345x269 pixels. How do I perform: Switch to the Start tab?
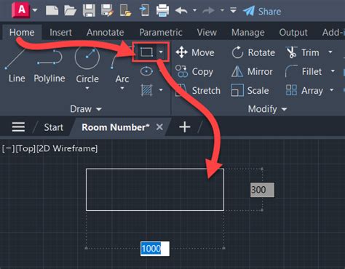tap(54, 127)
